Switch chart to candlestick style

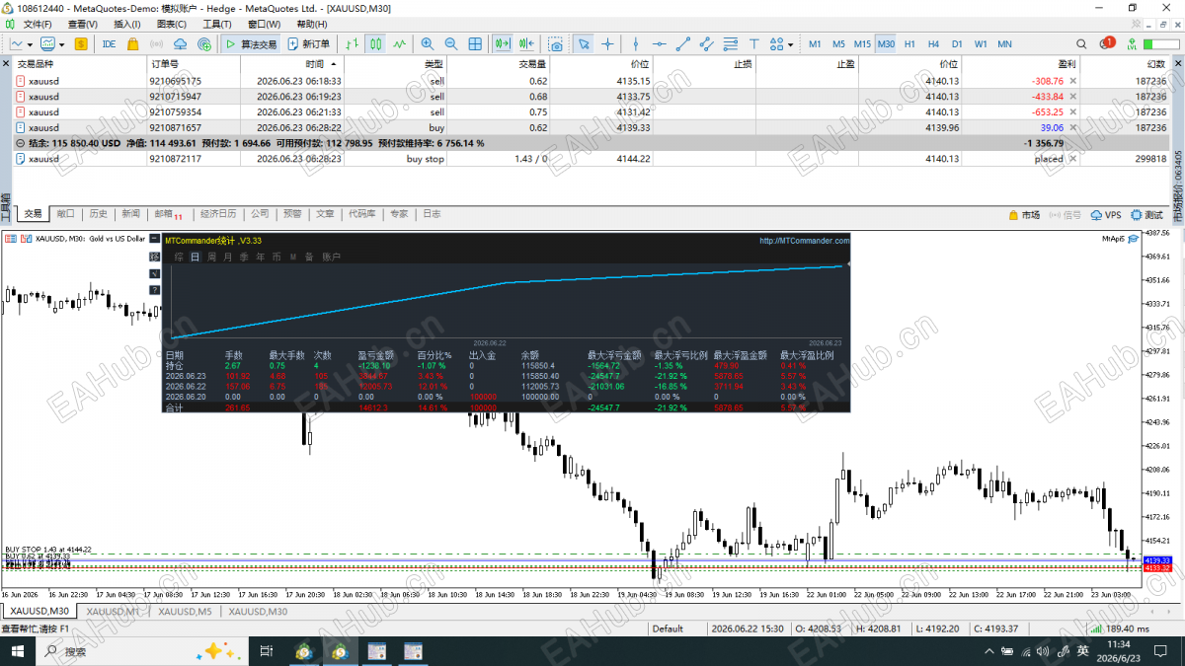[x=375, y=43]
